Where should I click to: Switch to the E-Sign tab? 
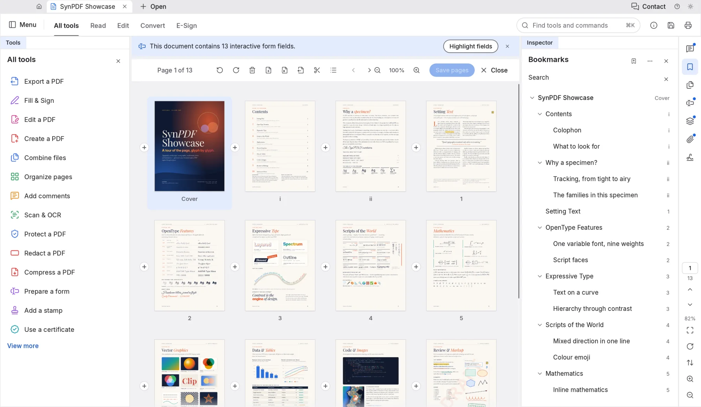click(x=187, y=26)
